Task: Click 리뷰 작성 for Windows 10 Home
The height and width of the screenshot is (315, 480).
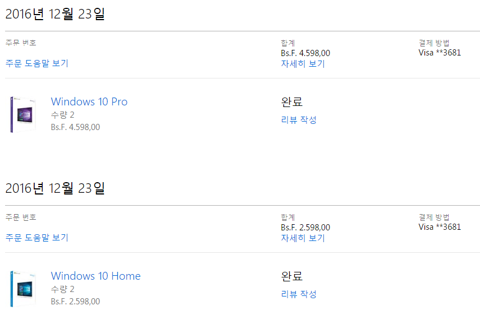Action: tap(299, 294)
